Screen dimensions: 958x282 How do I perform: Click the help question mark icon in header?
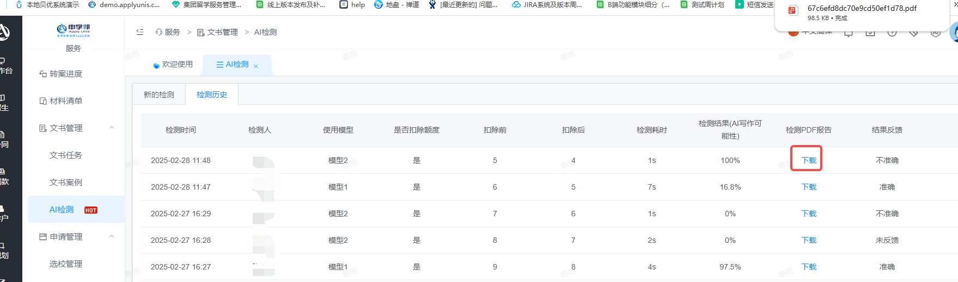(892, 33)
